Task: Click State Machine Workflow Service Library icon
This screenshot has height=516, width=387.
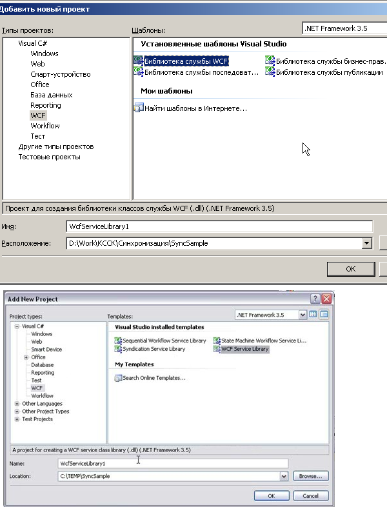Action: [x=217, y=341]
